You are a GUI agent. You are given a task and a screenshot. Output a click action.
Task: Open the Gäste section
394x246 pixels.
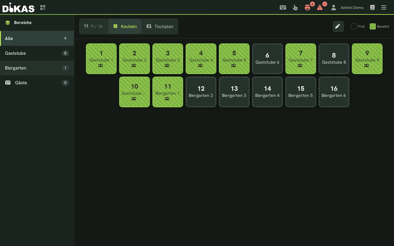tap(37, 83)
